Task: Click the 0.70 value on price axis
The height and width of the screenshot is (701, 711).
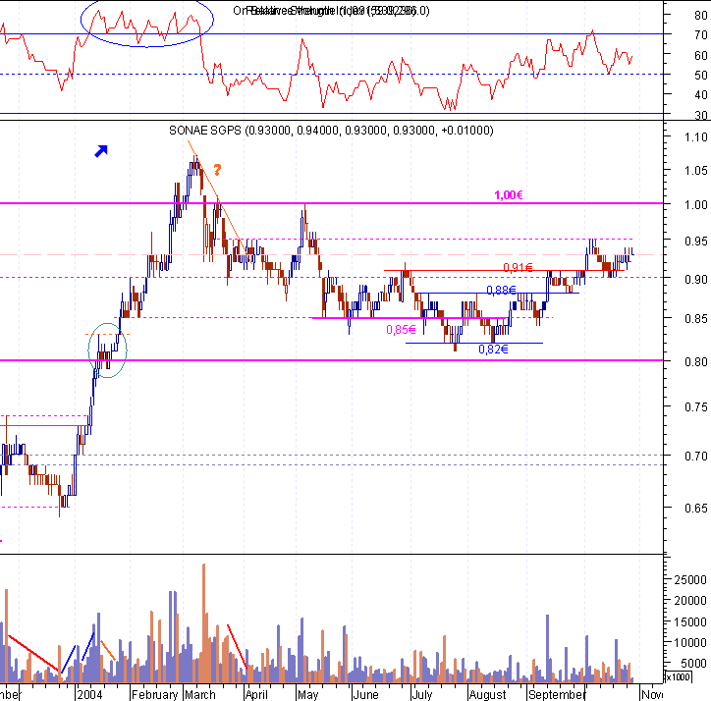Action: (696, 456)
